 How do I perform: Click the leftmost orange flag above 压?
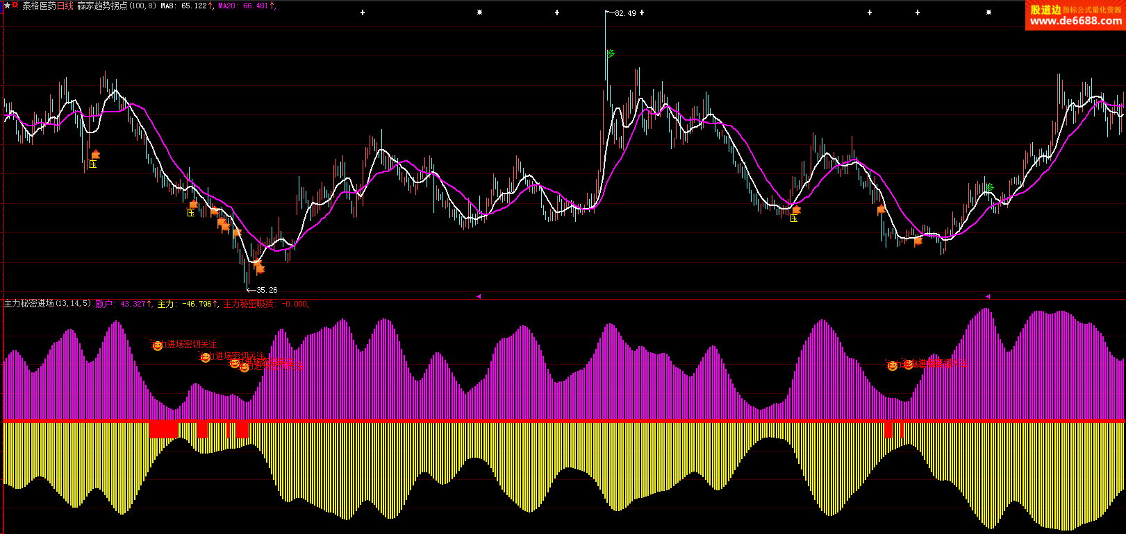(x=95, y=155)
